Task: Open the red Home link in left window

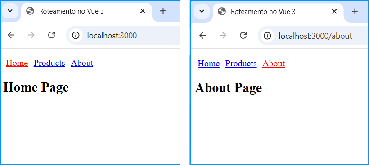Action: click(17, 63)
